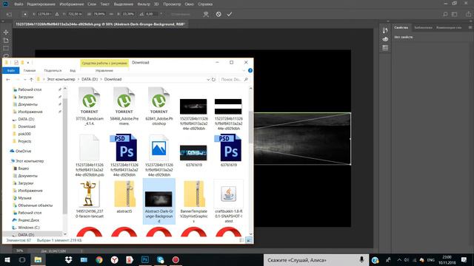474x266 pixels.
Task: Open the Adjustments panel icon below History
Action: pyautogui.click(x=385, y=39)
